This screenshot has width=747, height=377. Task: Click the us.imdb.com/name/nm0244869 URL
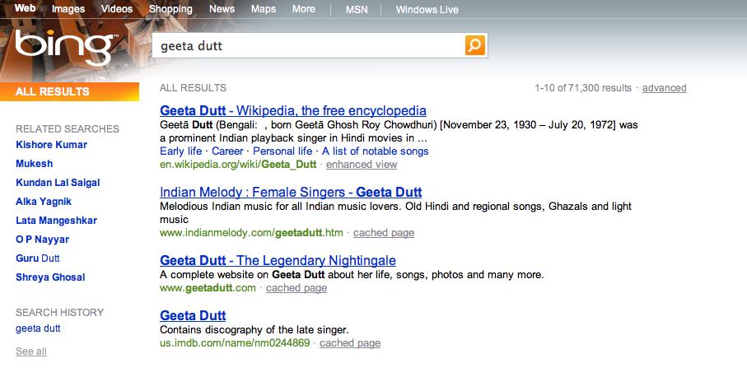(x=235, y=342)
